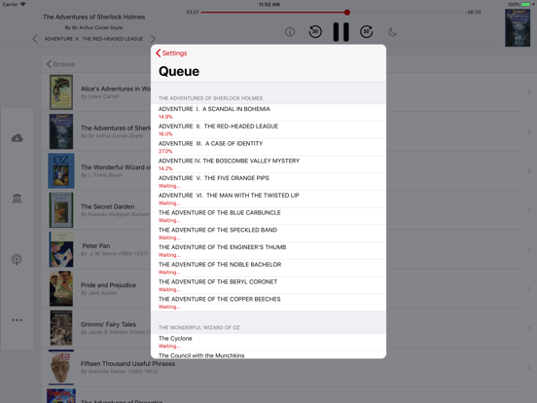537x403 pixels.
Task: Open the cloud downloads sidebar icon
Action: click(18, 138)
